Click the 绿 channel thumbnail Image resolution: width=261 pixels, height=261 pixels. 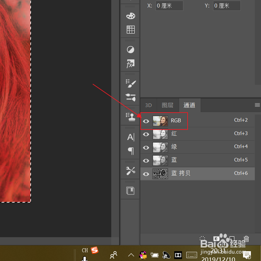click(x=160, y=147)
